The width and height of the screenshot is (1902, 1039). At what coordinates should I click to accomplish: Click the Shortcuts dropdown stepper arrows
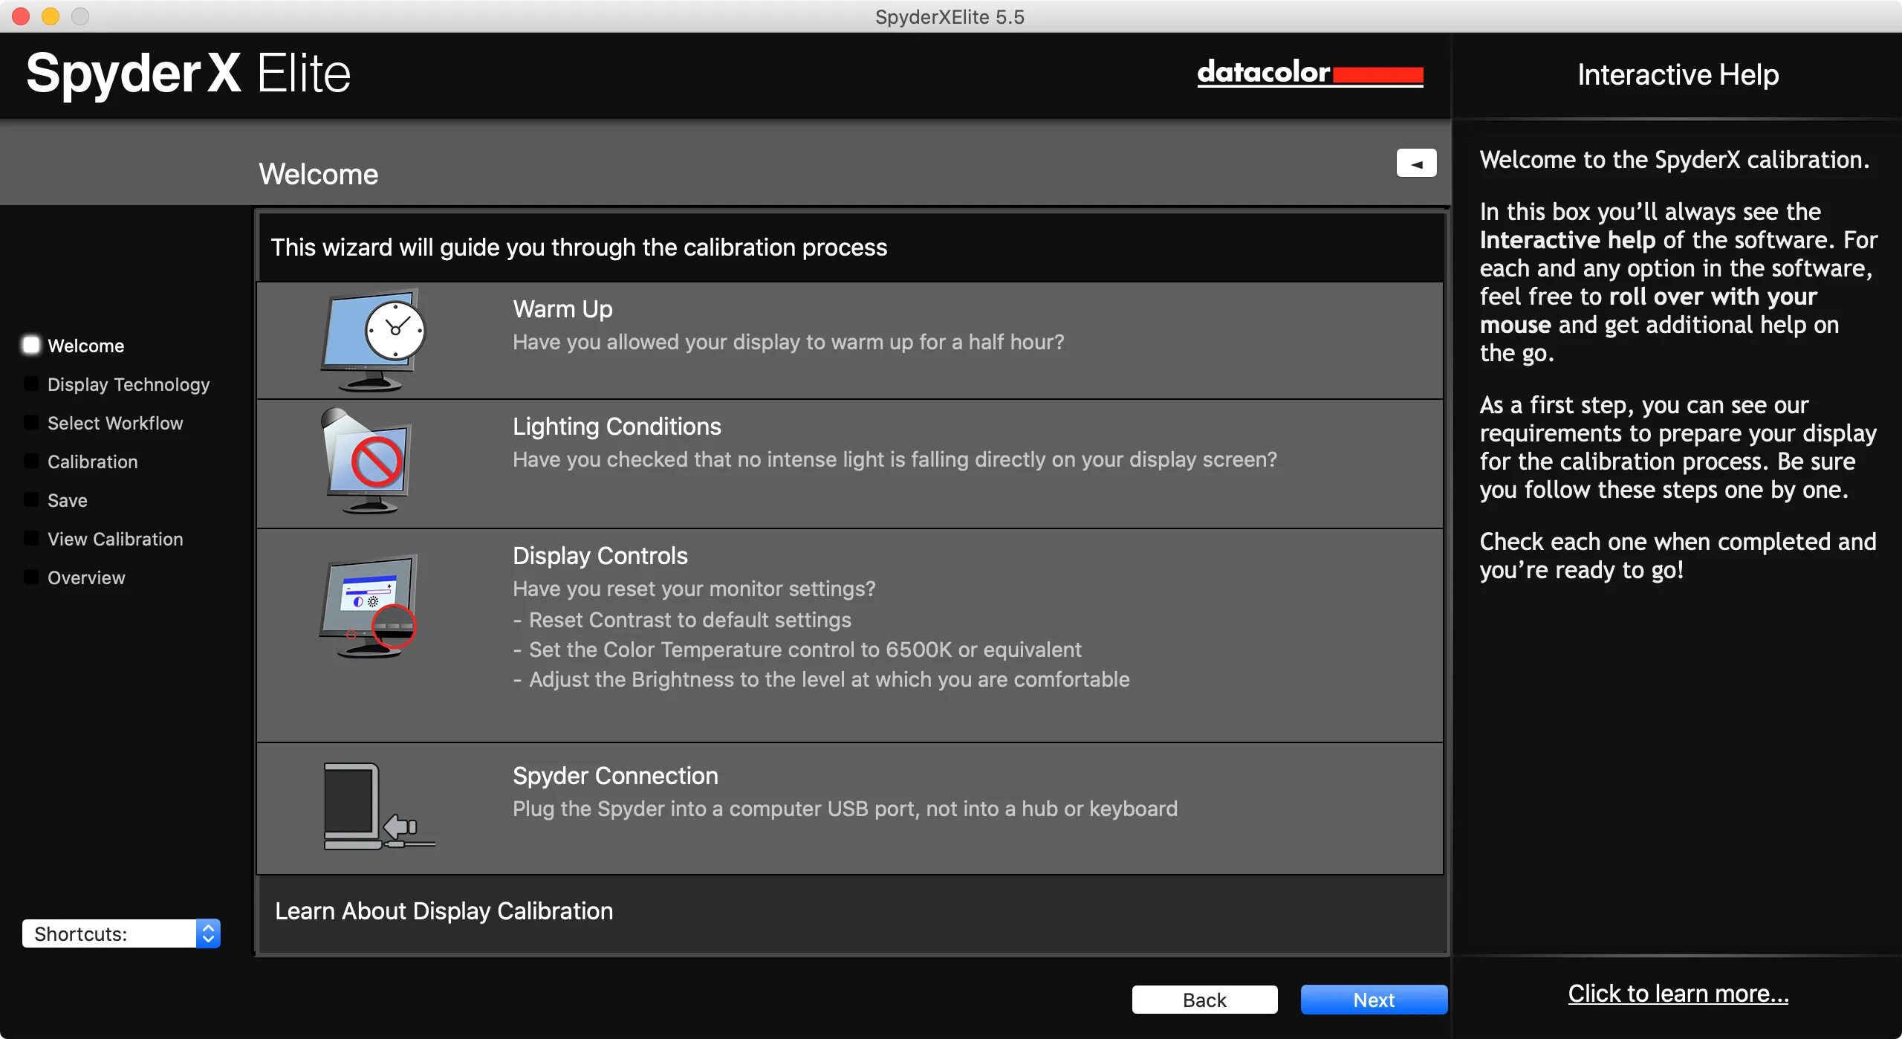pos(209,933)
